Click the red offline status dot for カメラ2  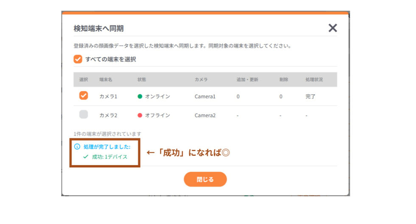(140, 115)
